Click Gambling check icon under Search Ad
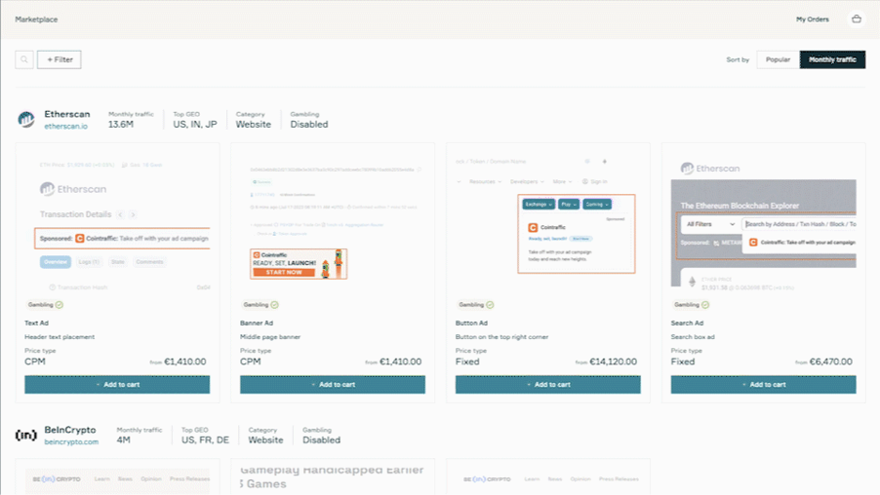 pyautogui.click(x=705, y=305)
